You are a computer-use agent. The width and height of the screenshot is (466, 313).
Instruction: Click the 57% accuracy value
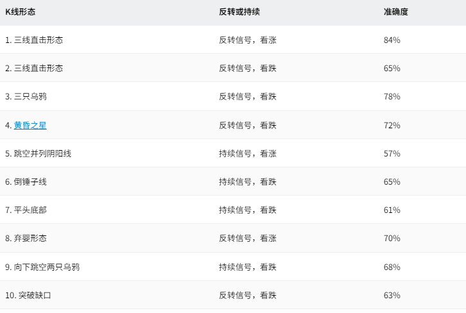point(392,153)
